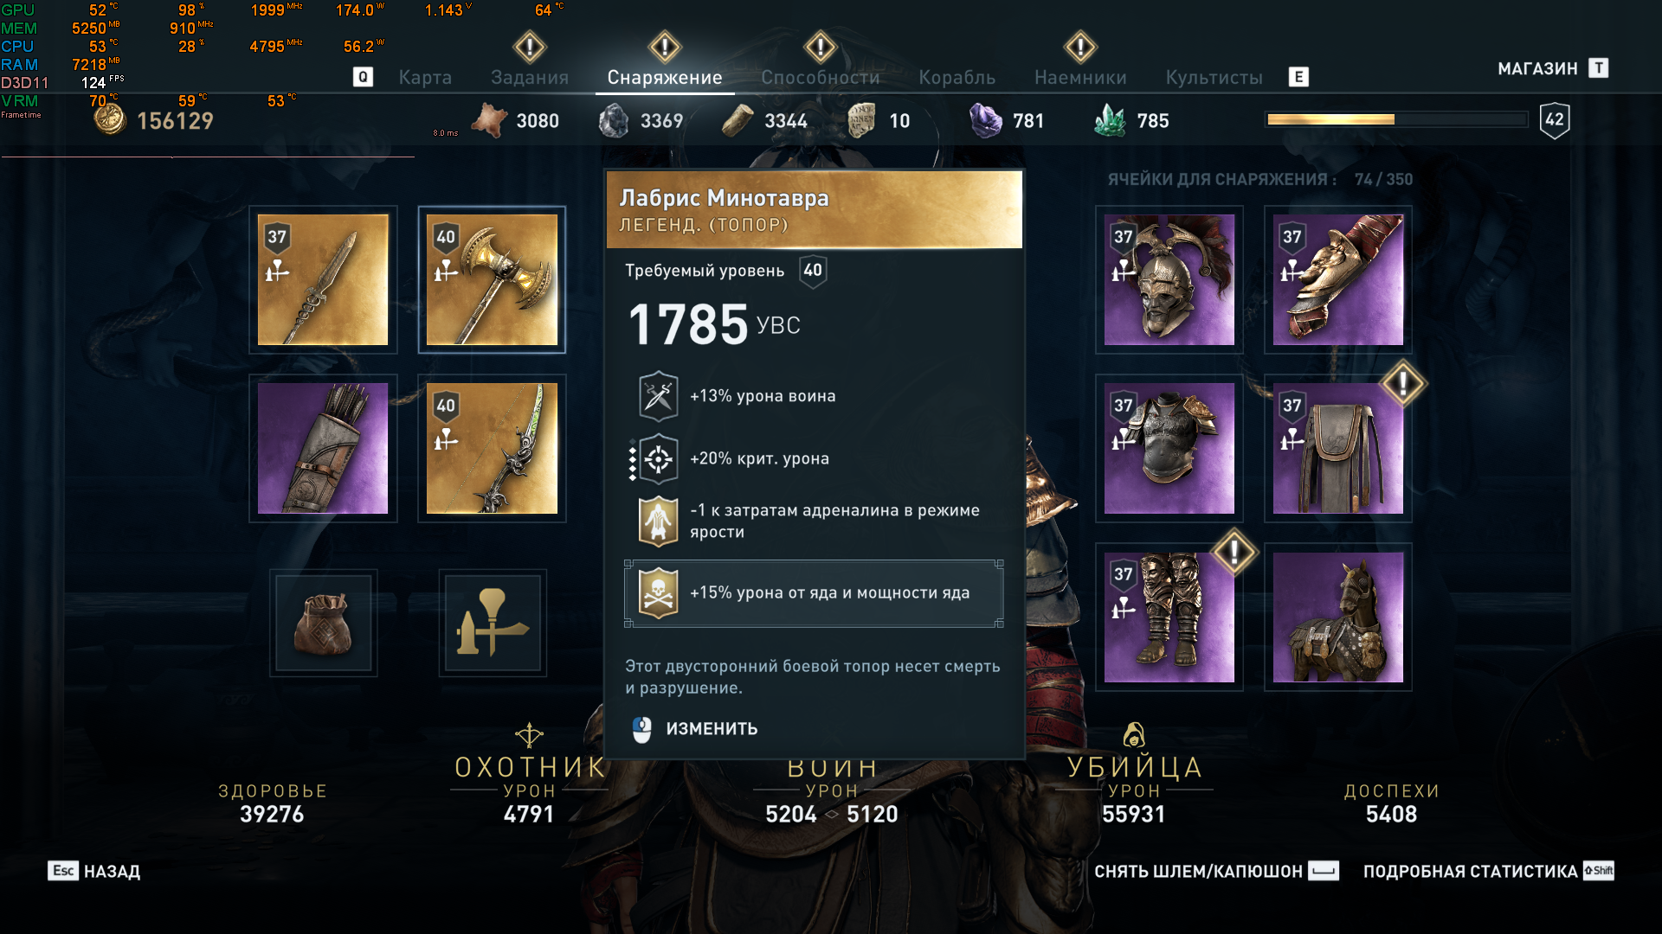Select the level 37 boots slot
Image resolution: width=1662 pixels, height=934 pixels.
pyautogui.click(x=1169, y=617)
